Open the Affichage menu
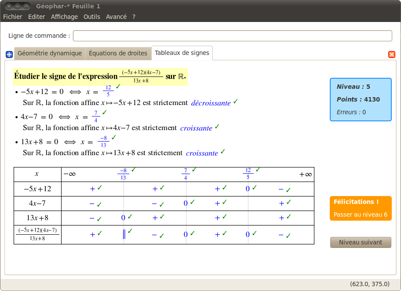This screenshot has width=401, height=291. click(x=65, y=17)
